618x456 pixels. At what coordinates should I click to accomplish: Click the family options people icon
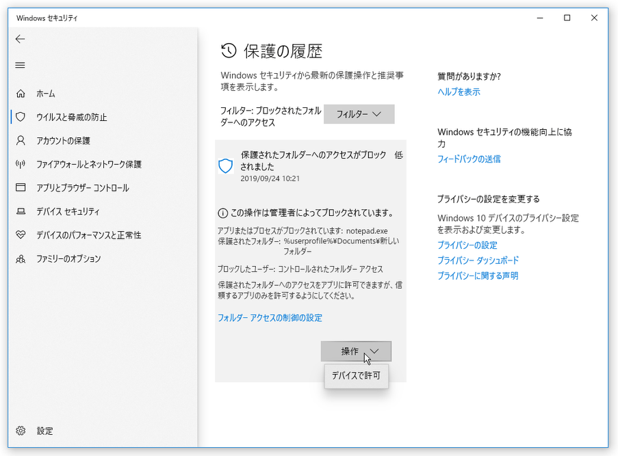pos(21,258)
